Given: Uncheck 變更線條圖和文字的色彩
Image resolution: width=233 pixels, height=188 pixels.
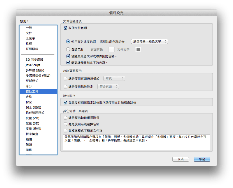Looking at the screenshot, I should tap(68, 62).
